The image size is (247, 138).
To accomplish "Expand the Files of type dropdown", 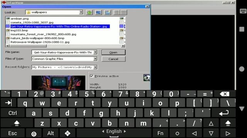I will [x=95, y=59].
